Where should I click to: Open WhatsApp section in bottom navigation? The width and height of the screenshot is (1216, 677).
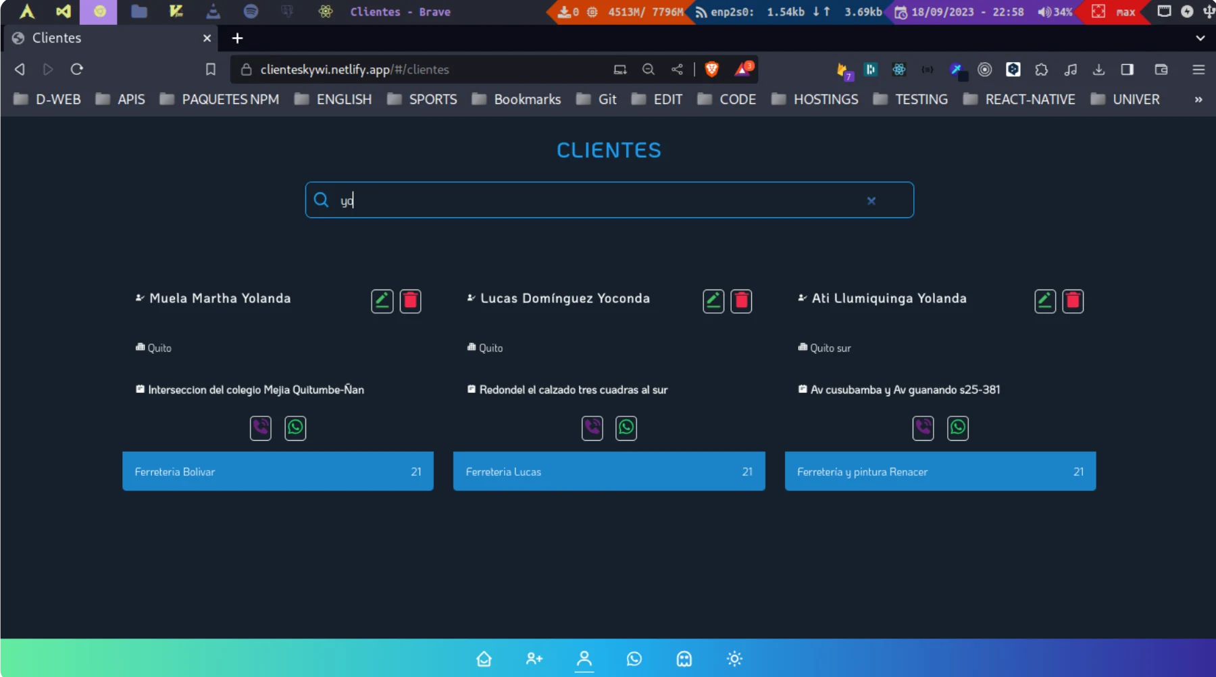click(x=634, y=659)
